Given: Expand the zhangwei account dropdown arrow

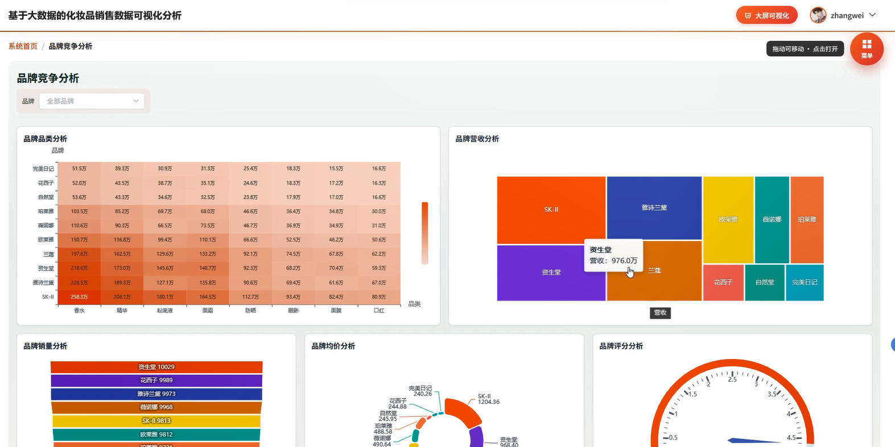Looking at the screenshot, I should (x=872, y=15).
